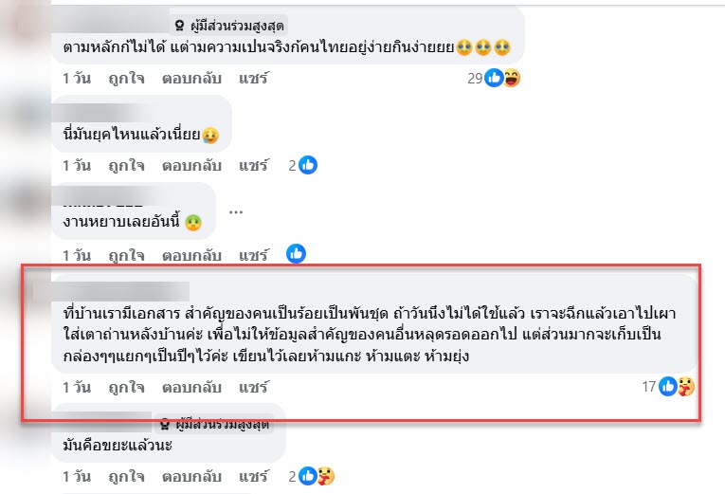Viewport: 725px width, 494px height.
Task: Click แชร์ under นี่มันยุคไหนแล้ว comment
Action: (x=253, y=166)
